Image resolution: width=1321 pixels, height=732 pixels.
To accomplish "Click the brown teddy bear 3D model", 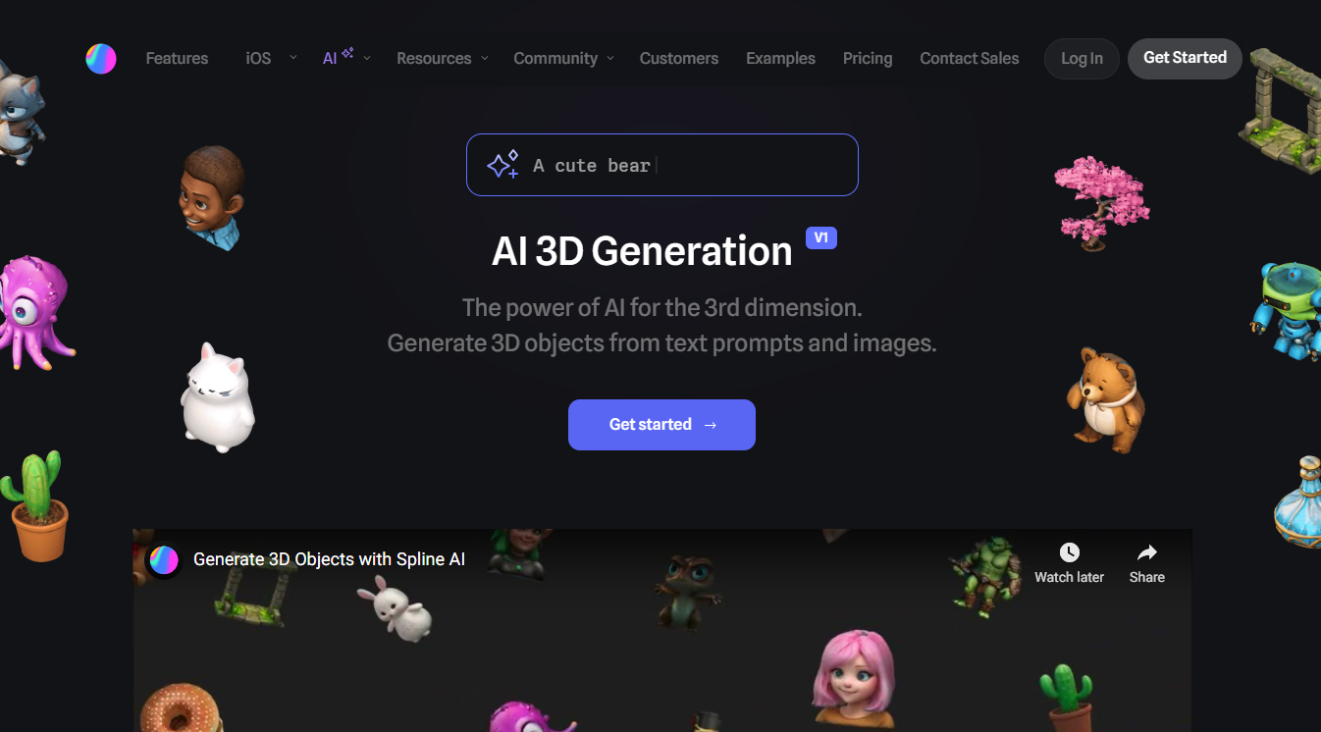I will [x=1106, y=399].
